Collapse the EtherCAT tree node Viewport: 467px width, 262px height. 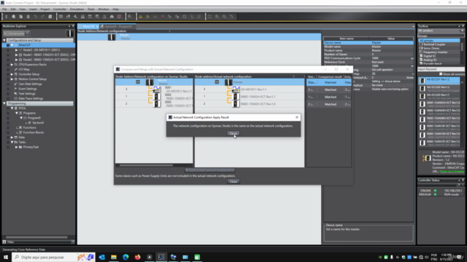coord(12,45)
